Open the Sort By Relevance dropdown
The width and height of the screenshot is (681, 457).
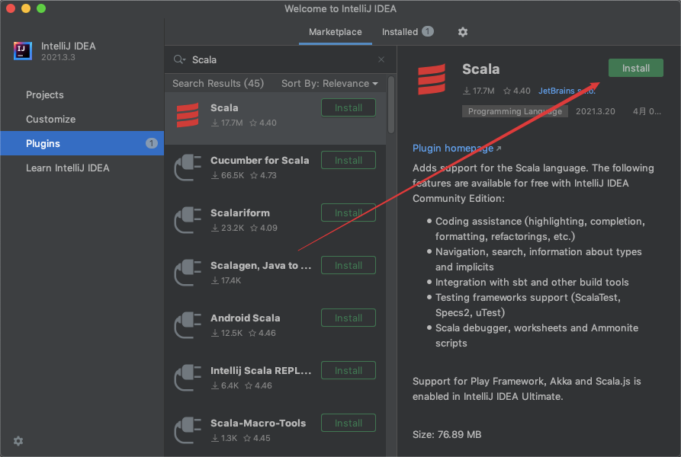tap(328, 83)
